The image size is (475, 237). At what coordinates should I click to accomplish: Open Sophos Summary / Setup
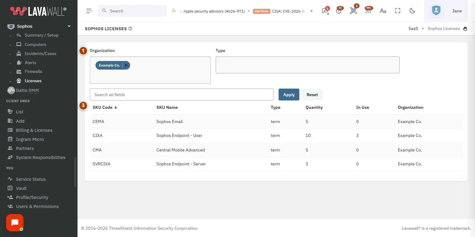coord(42,35)
